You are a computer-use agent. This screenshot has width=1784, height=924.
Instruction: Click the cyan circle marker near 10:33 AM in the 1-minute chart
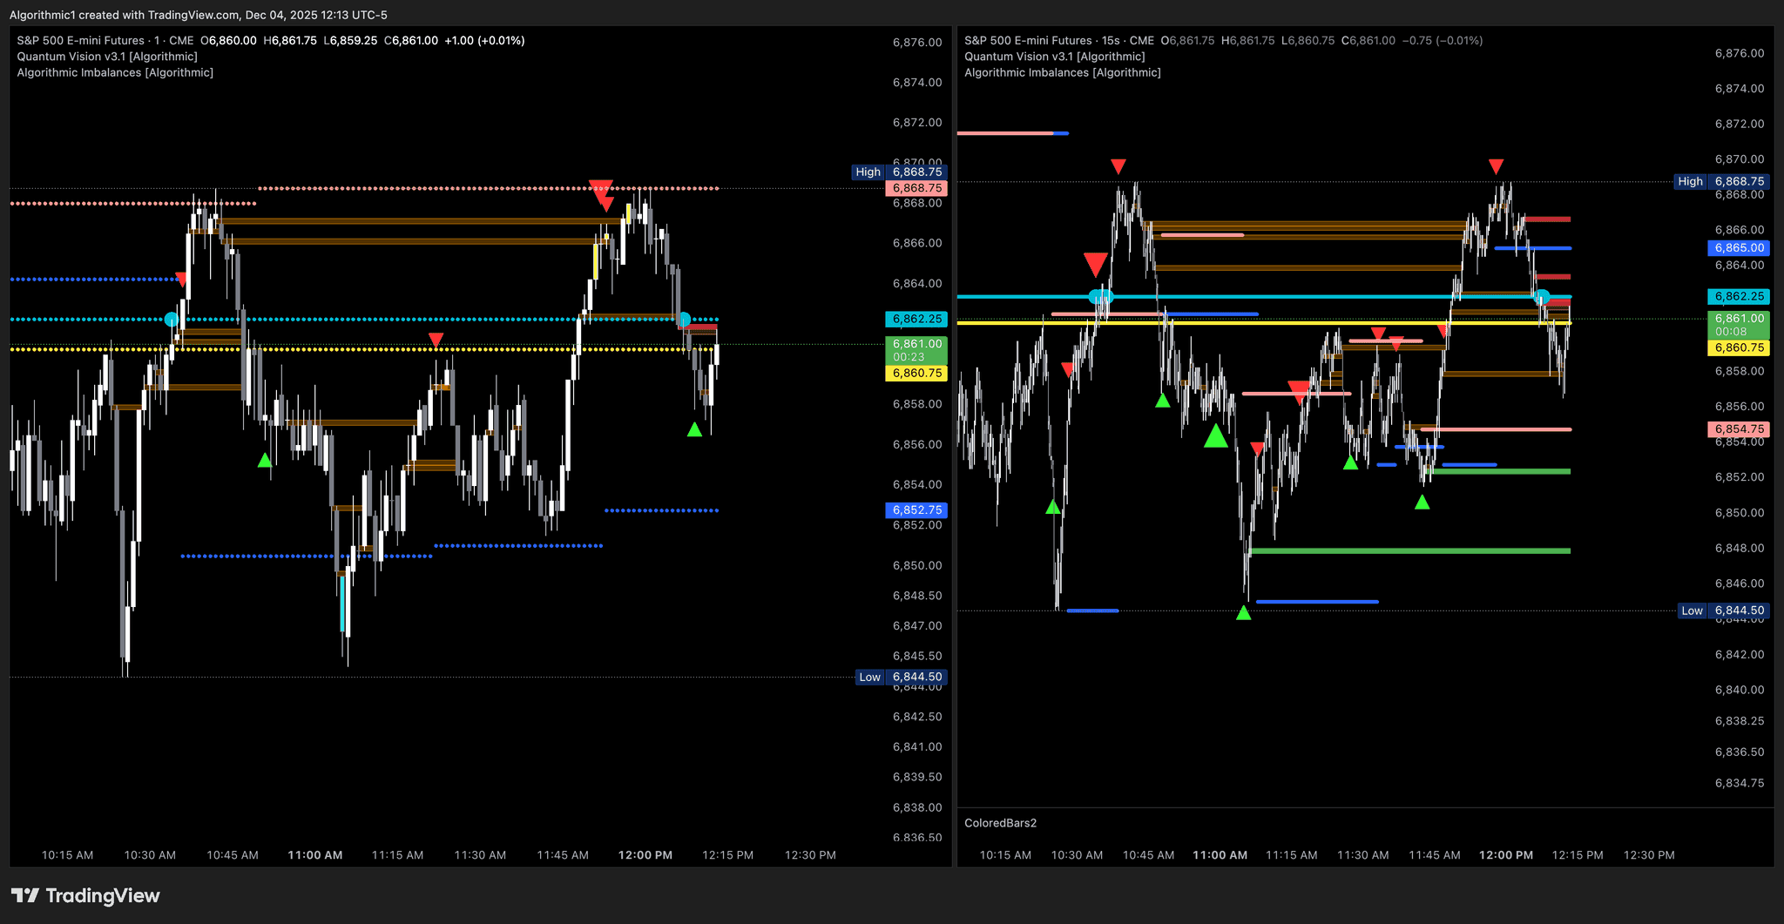point(172,320)
